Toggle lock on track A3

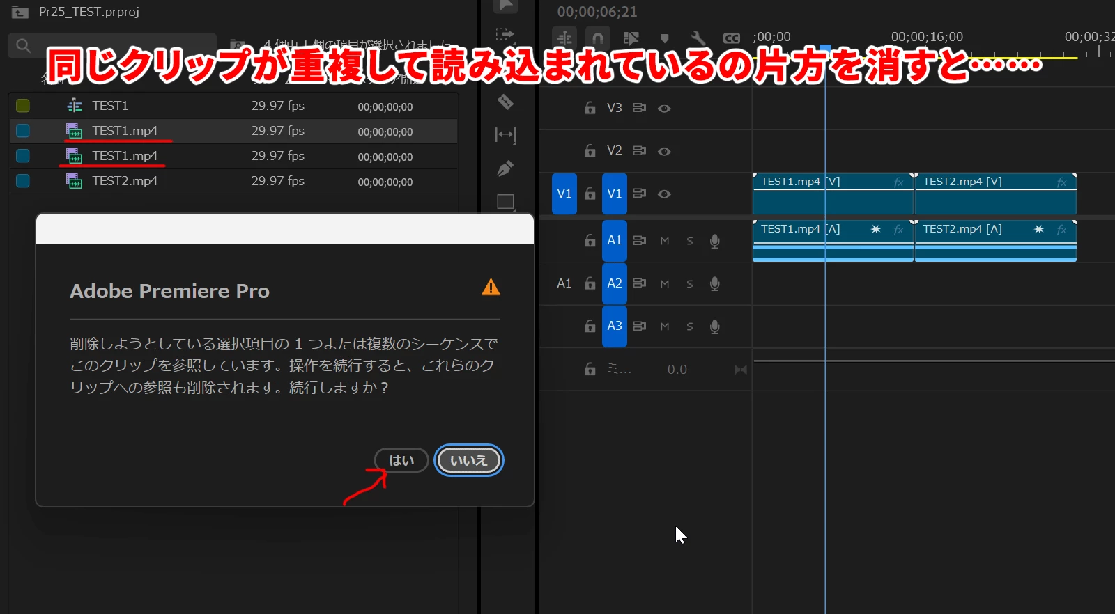[590, 326]
